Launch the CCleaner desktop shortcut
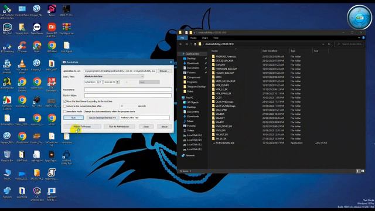 tap(22, 47)
